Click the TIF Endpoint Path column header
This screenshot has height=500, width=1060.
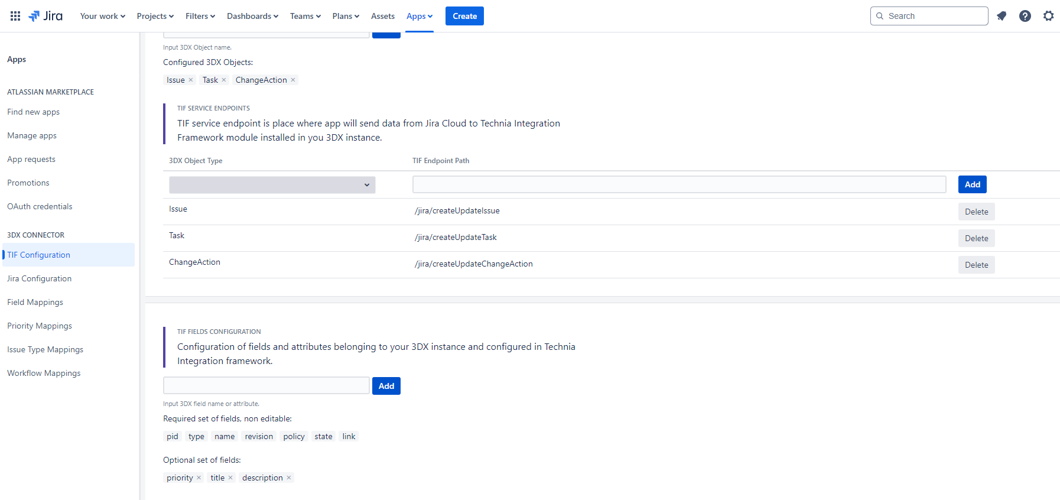point(441,161)
